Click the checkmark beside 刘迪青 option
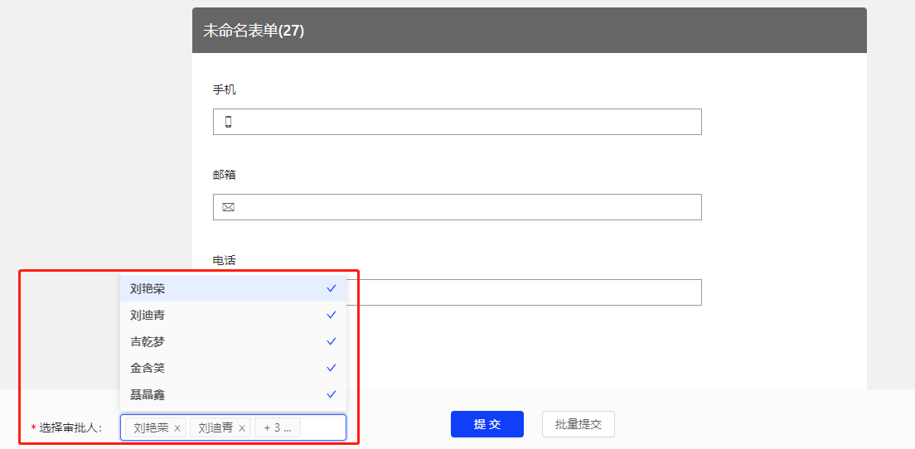 [x=332, y=315]
